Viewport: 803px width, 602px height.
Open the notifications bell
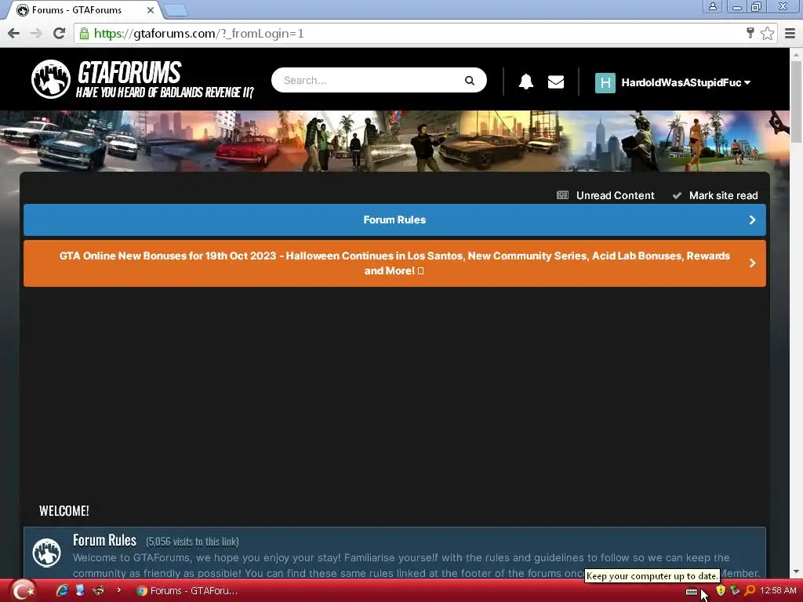(x=526, y=82)
